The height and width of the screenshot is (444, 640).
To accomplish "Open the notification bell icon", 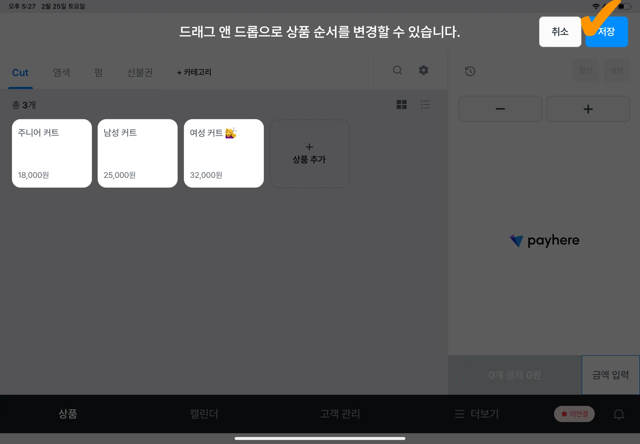I will [618, 414].
